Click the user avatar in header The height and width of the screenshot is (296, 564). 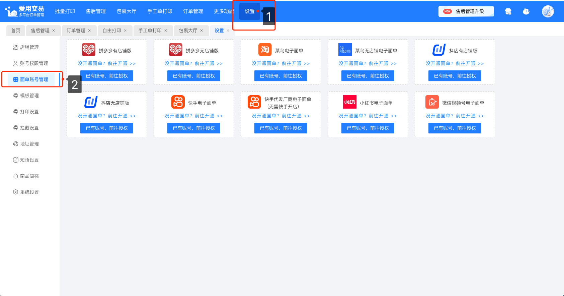pos(548,11)
